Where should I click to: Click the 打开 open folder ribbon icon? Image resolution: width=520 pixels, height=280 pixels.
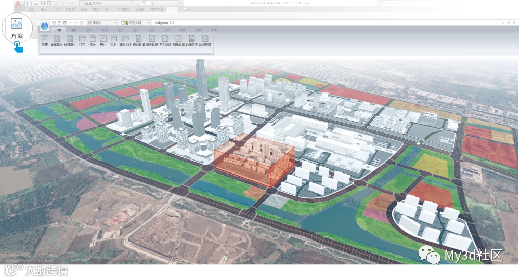(82, 38)
